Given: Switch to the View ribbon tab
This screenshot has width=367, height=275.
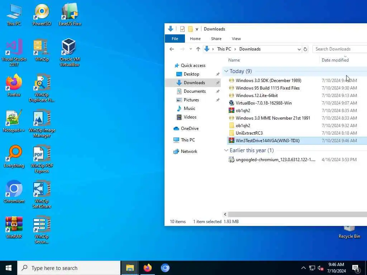Looking at the screenshot, I should pos(236,39).
